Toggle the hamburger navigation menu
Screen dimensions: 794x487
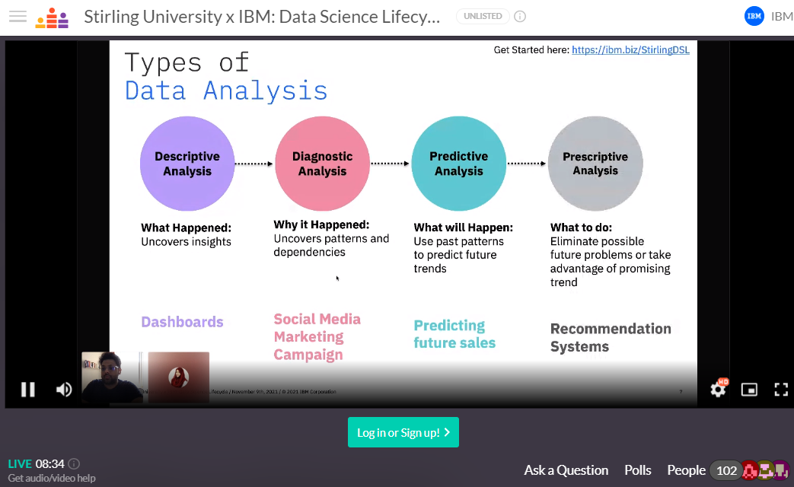[18, 16]
